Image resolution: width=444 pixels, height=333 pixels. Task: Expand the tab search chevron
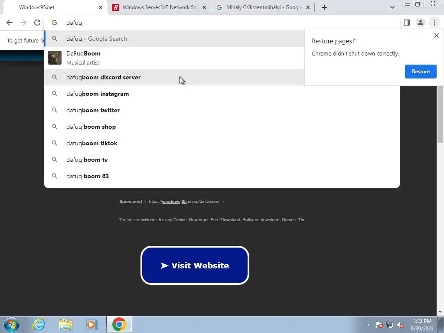(392, 7)
